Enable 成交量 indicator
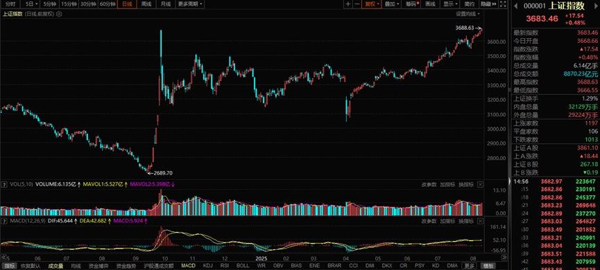 (x=55, y=266)
